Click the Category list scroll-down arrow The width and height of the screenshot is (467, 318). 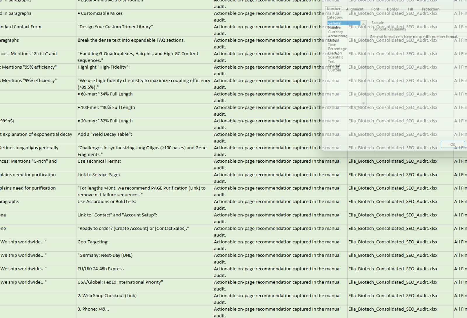pos(363,103)
